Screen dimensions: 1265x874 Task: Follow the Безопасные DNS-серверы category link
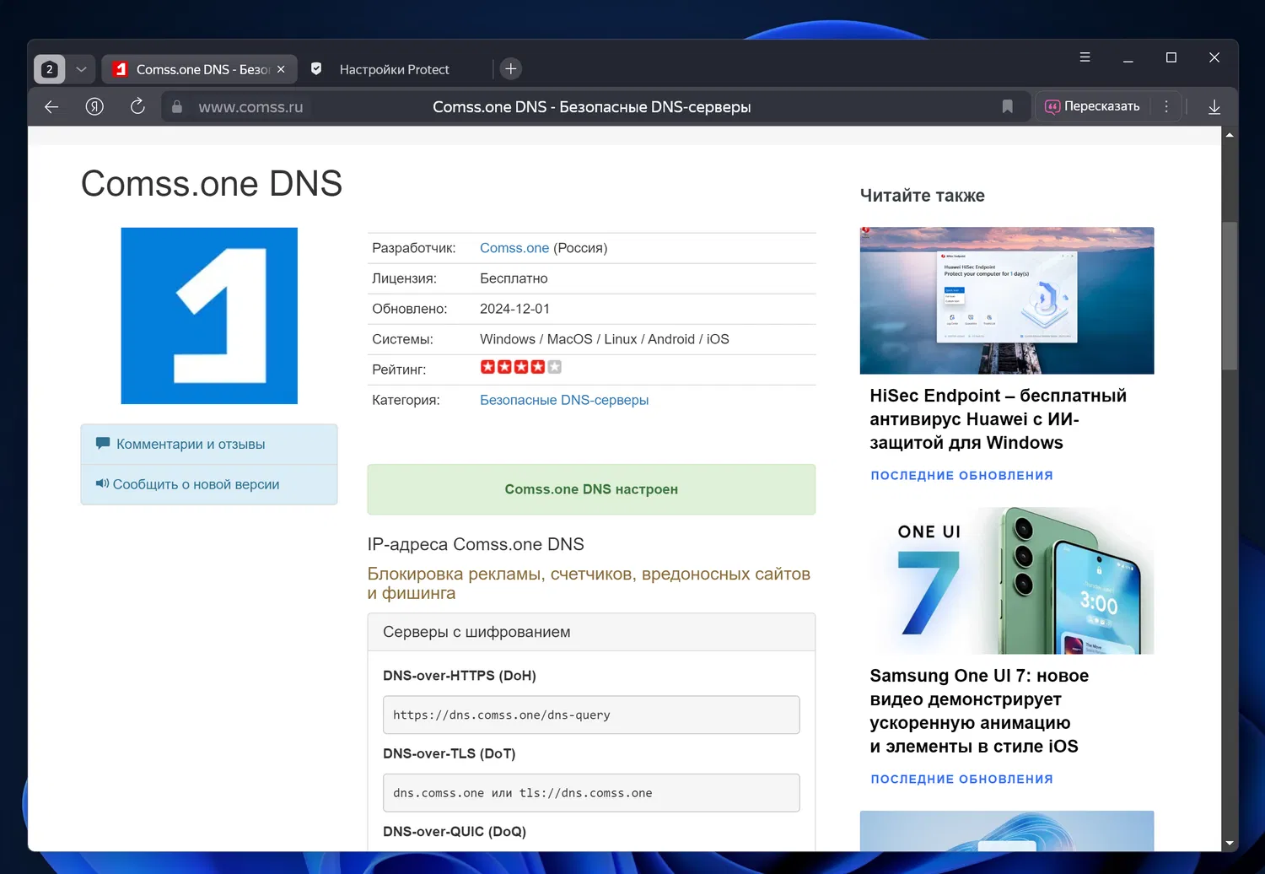click(x=563, y=400)
